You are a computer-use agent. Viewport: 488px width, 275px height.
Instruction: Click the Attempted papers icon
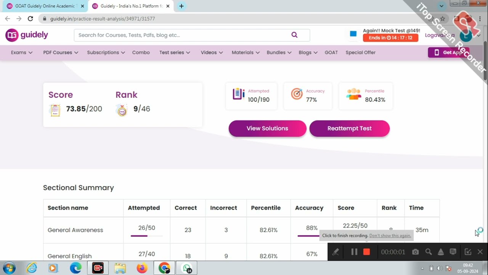(239, 94)
